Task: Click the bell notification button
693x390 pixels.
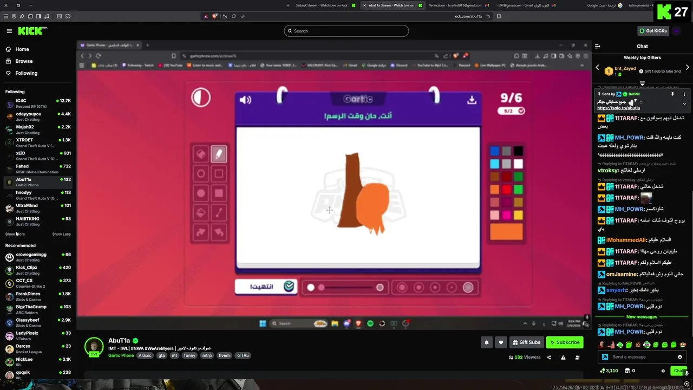Action: point(486,342)
